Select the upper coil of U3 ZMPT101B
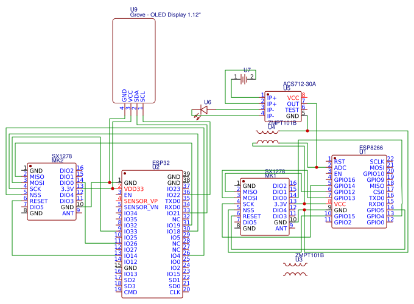Viewport: 414px width, 304px height. 295,264
